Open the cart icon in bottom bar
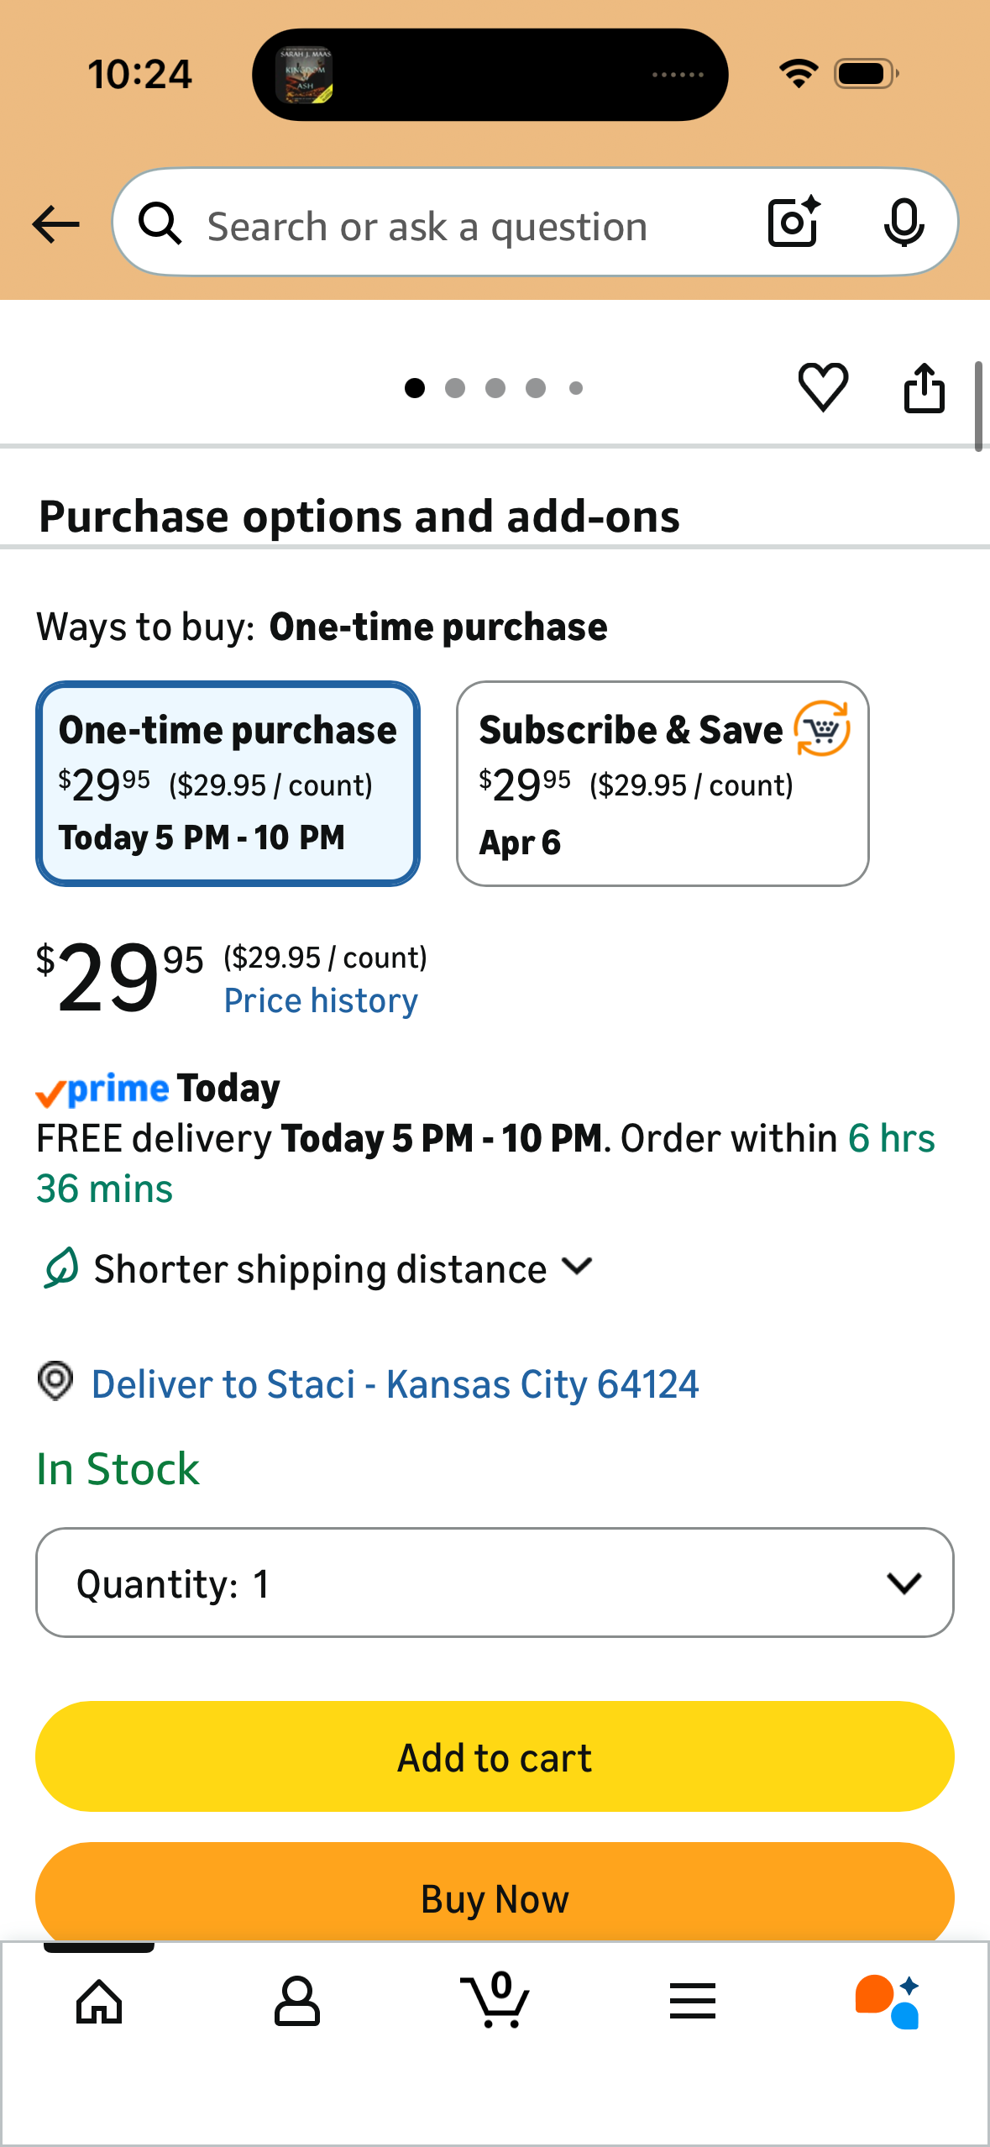The height and width of the screenshot is (2147, 990). tap(495, 2000)
